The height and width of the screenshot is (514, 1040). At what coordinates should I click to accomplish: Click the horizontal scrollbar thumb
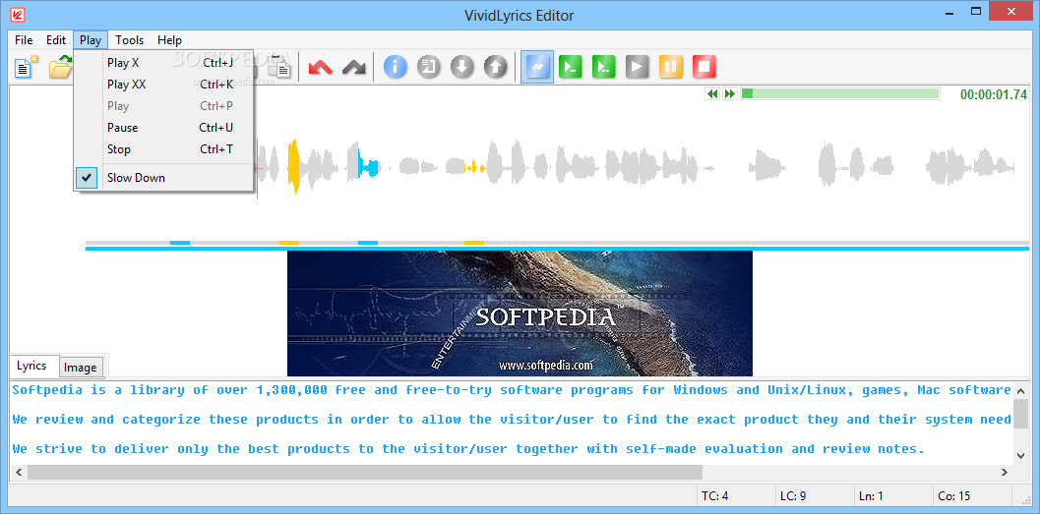click(x=365, y=473)
